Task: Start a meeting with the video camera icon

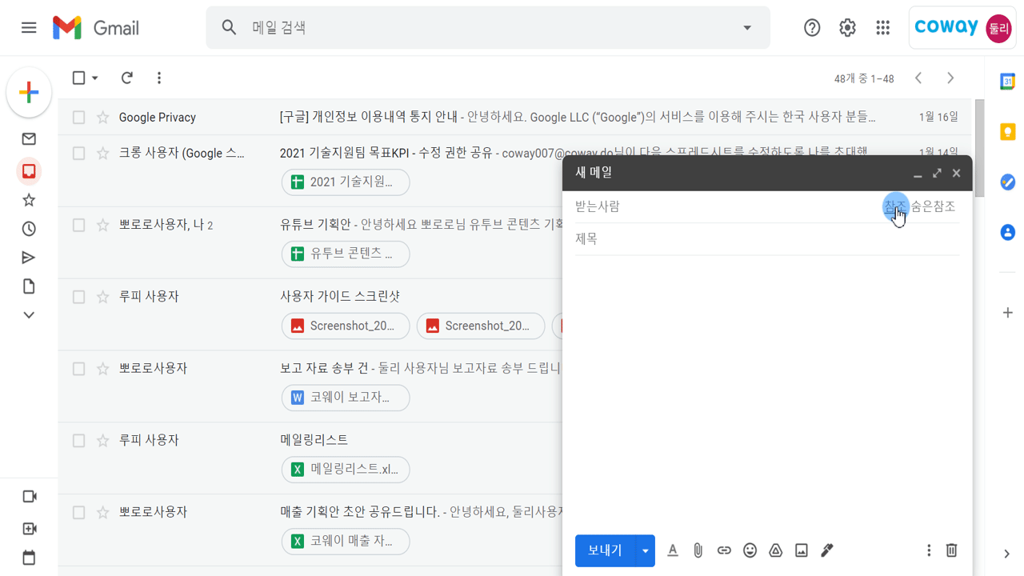Action: 29,497
